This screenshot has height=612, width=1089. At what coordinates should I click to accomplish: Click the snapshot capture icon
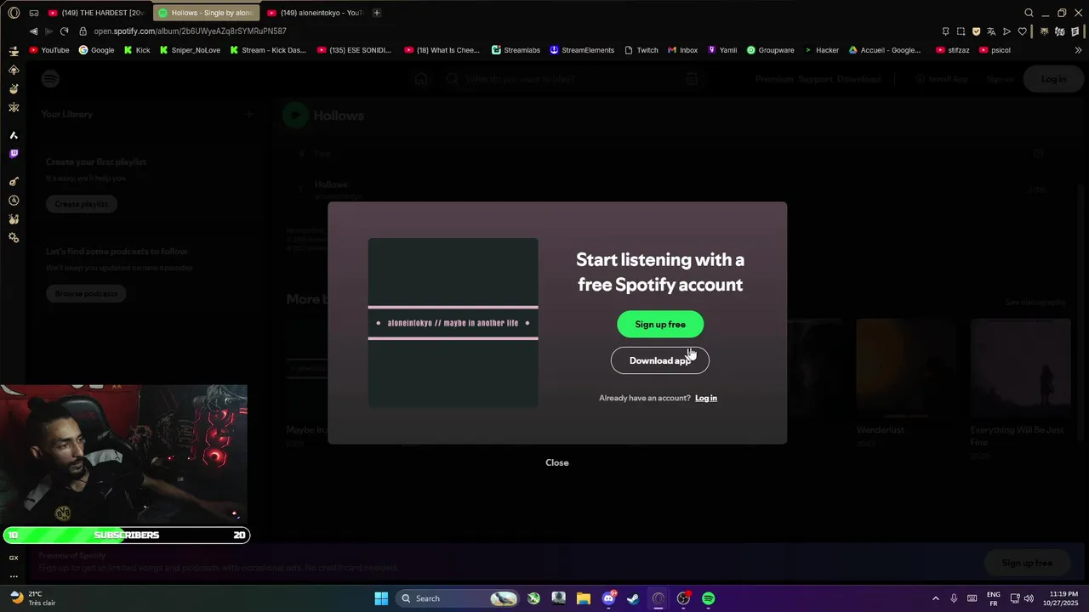tap(961, 31)
